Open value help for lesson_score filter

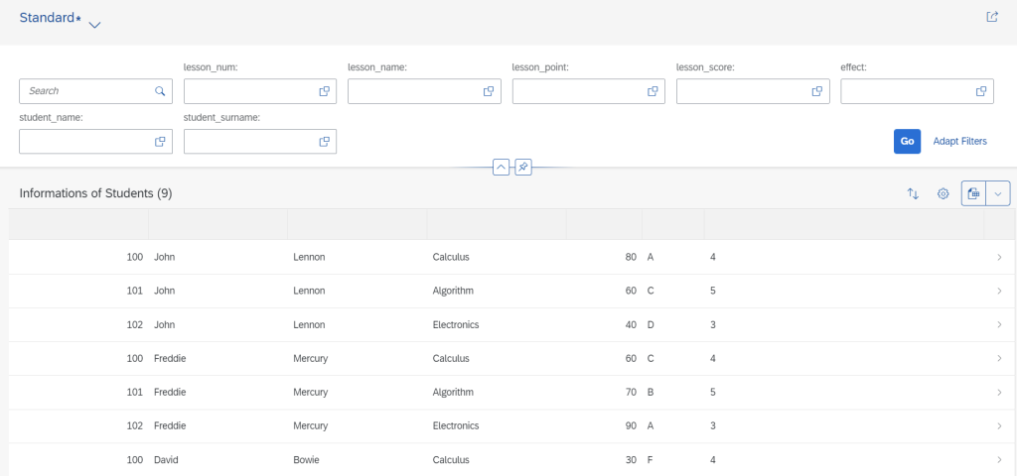point(817,91)
